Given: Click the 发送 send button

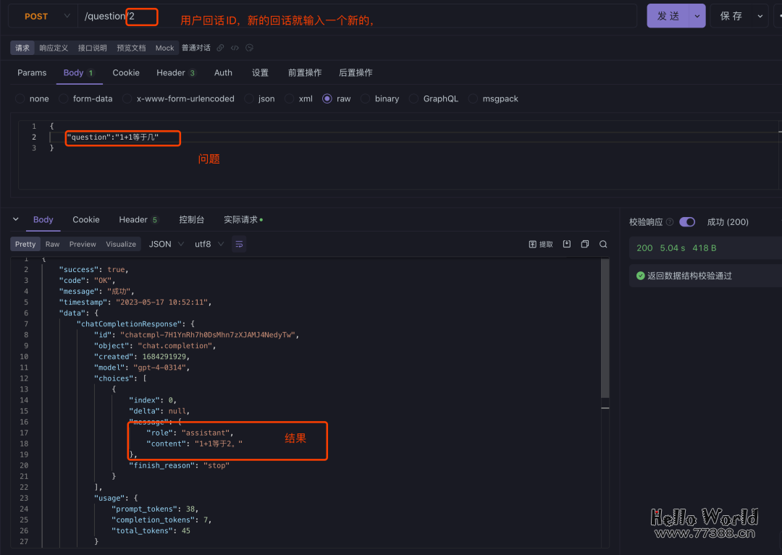Looking at the screenshot, I should 669,16.
